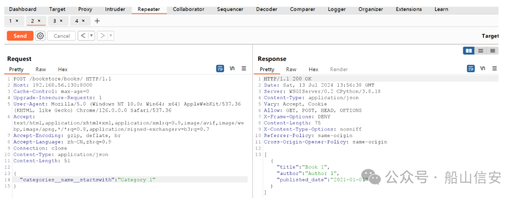This screenshot has width=518, height=198.
Task: Click the Accept-Encoding: gzip, deflate, br header
Action: click(x=67, y=136)
